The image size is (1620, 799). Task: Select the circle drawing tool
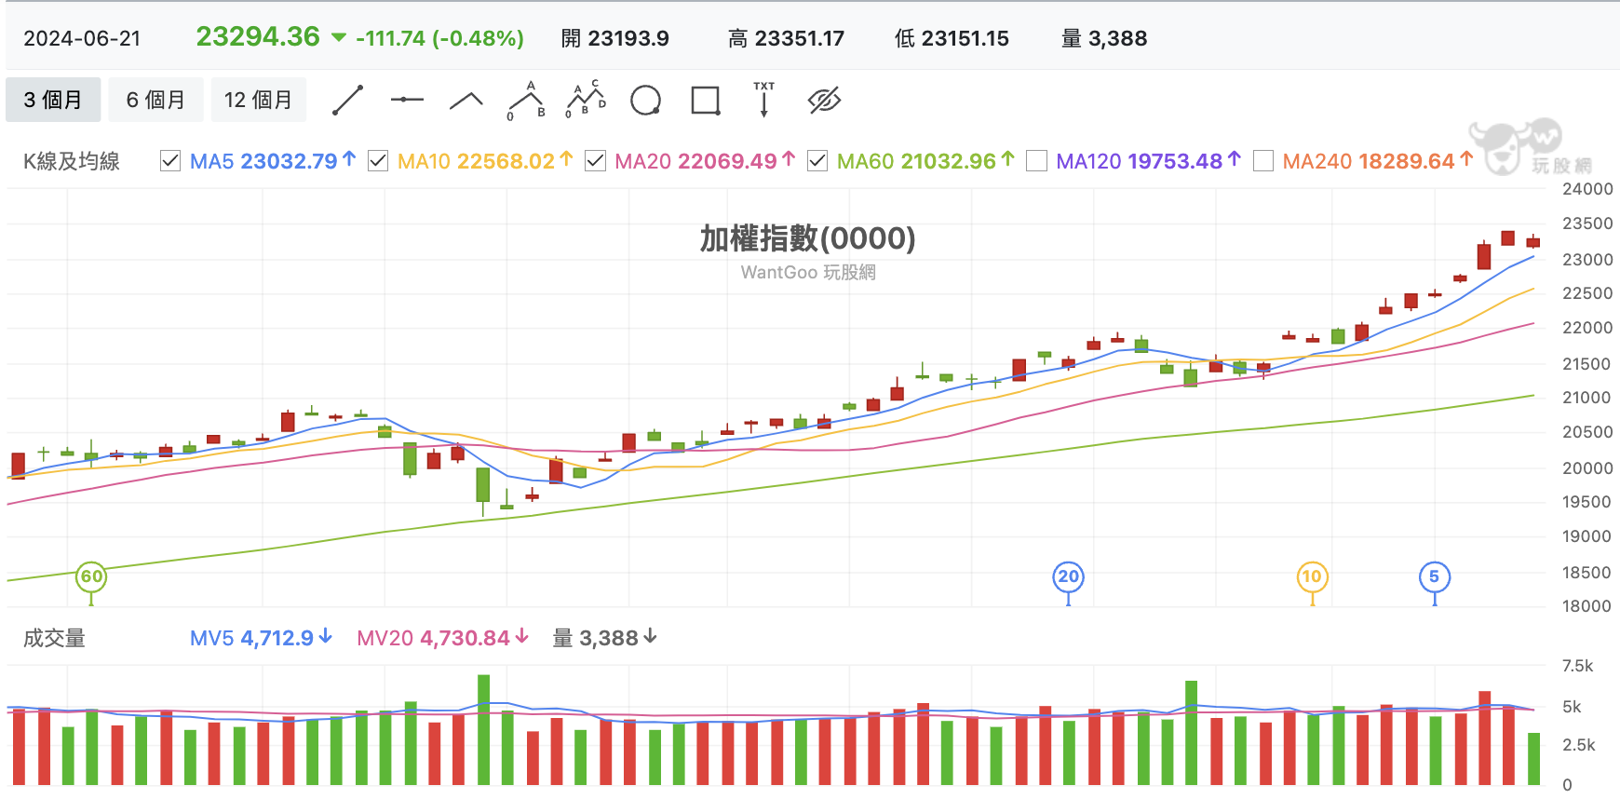pyautogui.click(x=645, y=100)
